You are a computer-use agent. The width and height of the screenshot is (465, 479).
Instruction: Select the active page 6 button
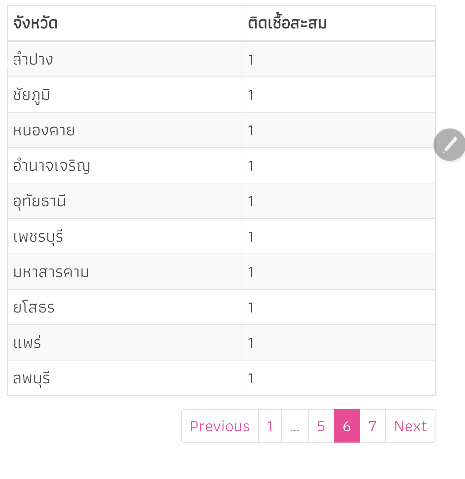pos(347,426)
